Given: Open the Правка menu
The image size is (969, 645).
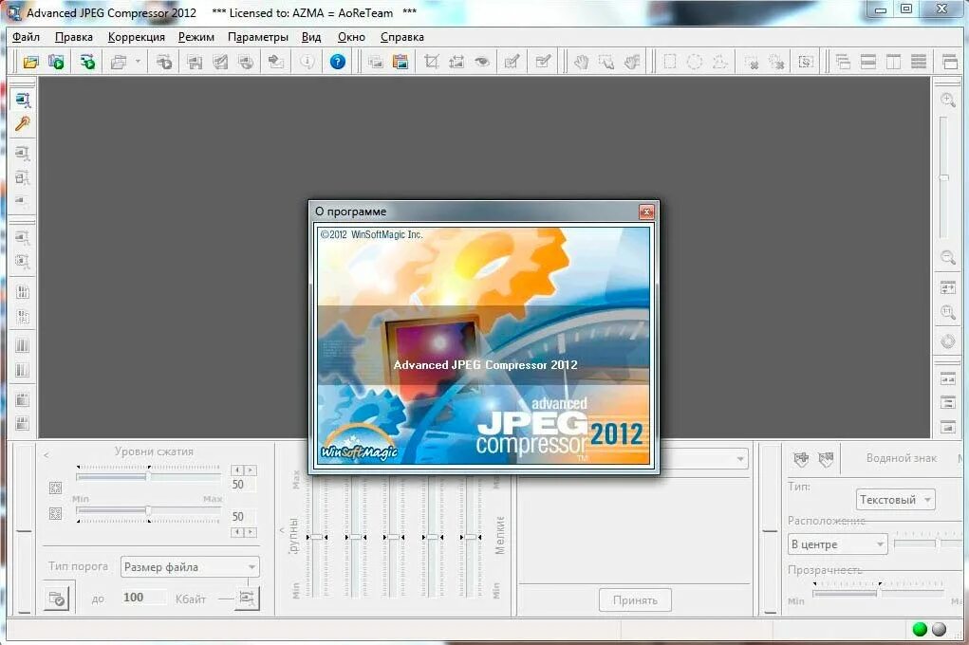Looking at the screenshot, I should (73, 37).
